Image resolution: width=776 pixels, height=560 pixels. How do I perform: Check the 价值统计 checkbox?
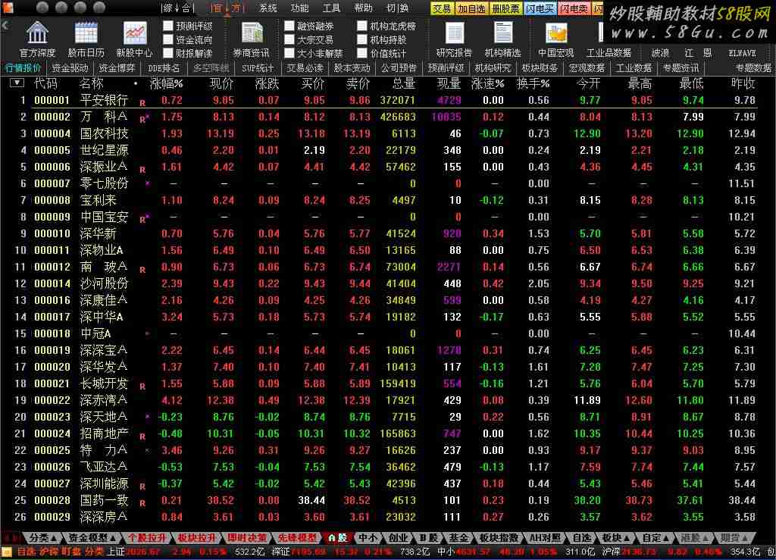click(x=362, y=53)
